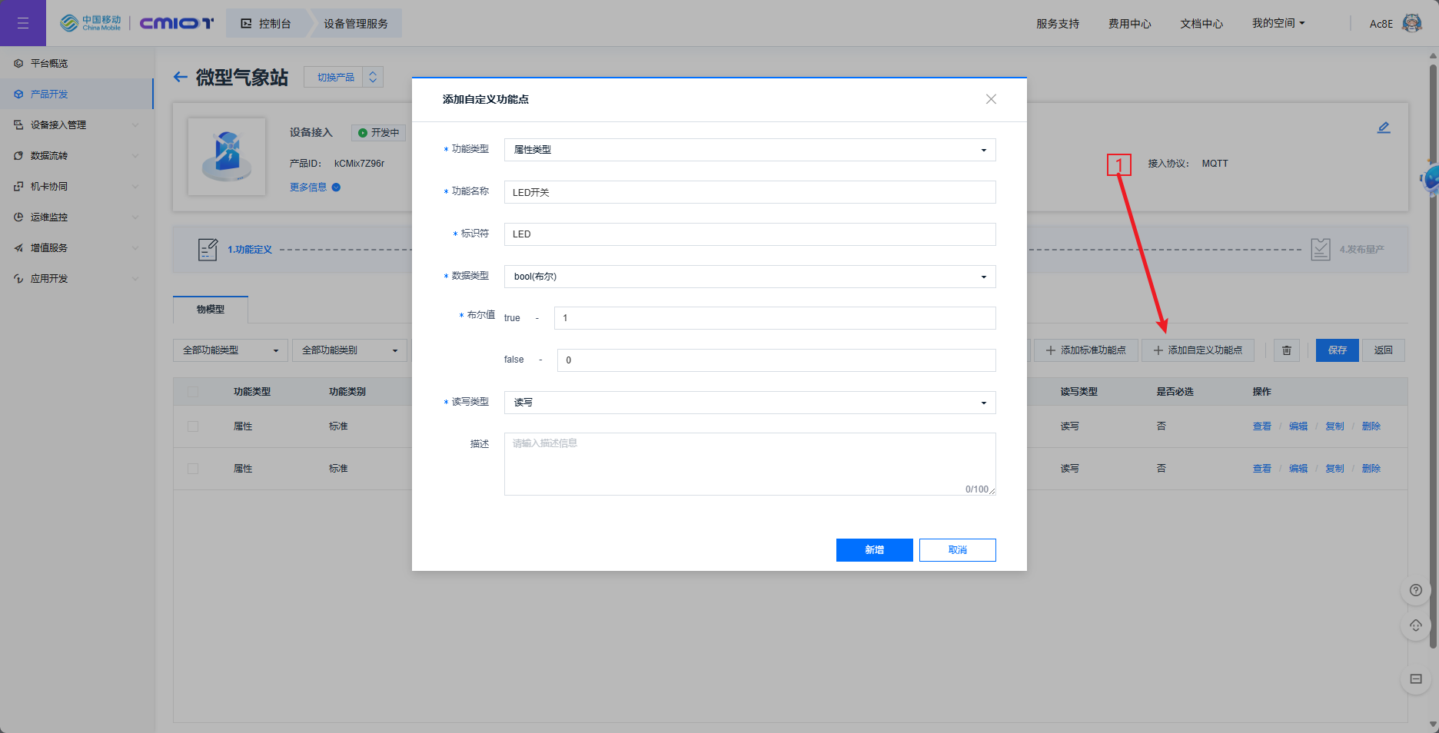Click the 4.发布量产 step icon

click(x=1321, y=250)
